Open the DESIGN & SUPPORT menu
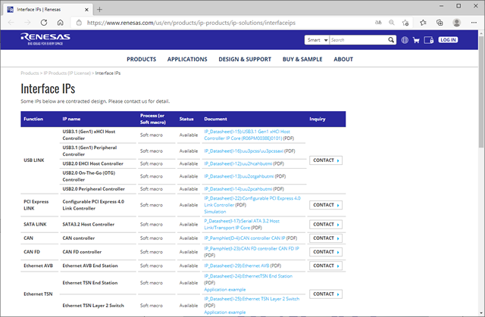This screenshot has height=317, width=485. click(x=245, y=59)
